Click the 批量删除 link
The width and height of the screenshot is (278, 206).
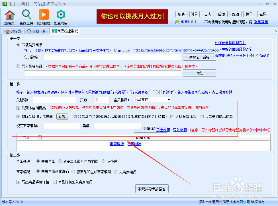[134, 144]
